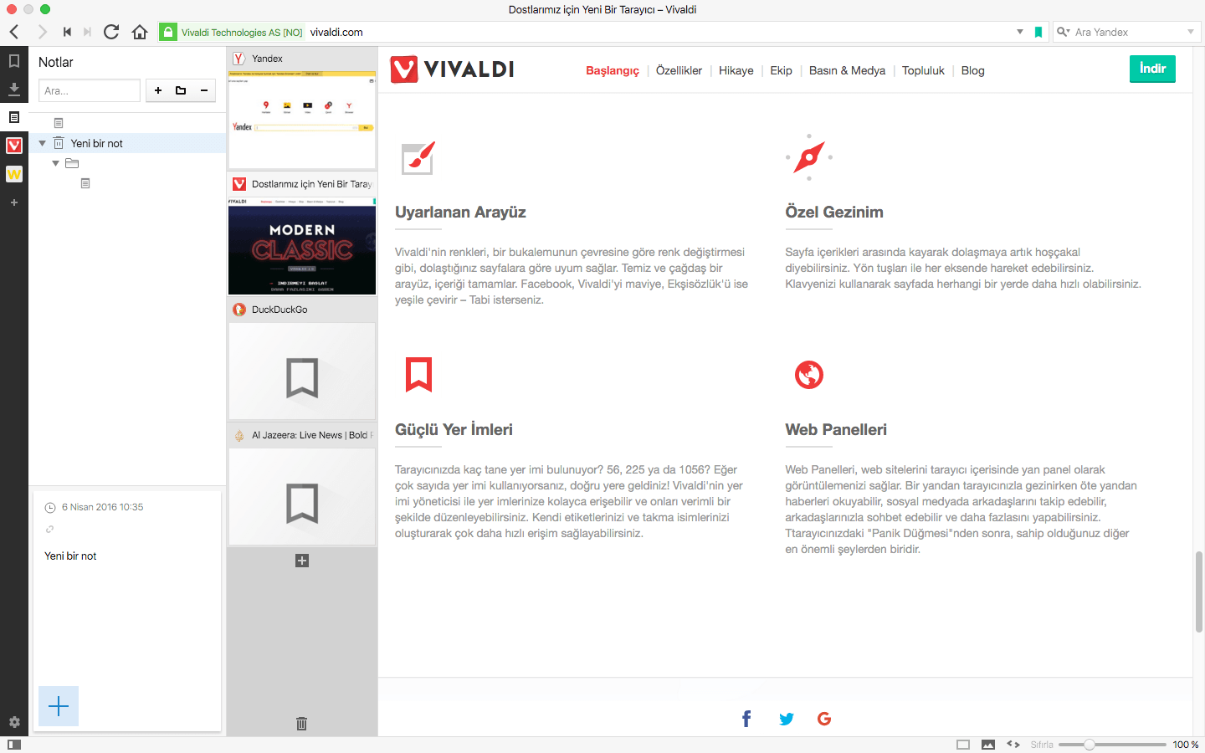Open the Downloads panel icon

[14, 89]
